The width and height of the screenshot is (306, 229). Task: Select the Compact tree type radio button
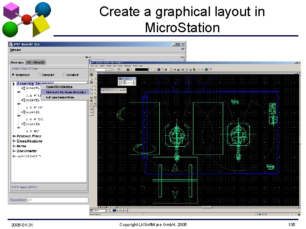(39, 75)
